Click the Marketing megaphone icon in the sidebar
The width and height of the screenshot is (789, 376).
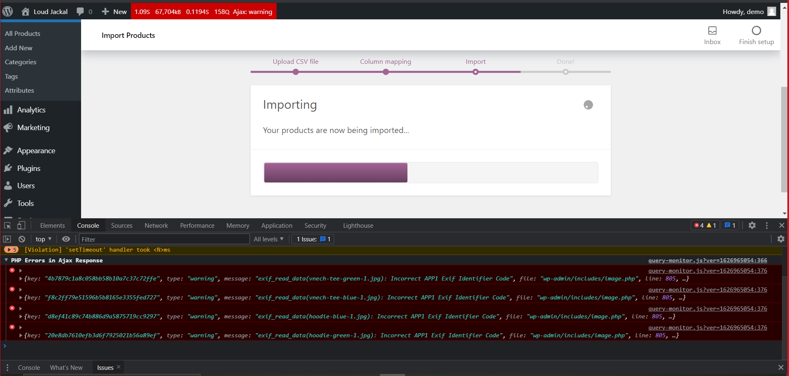click(8, 127)
